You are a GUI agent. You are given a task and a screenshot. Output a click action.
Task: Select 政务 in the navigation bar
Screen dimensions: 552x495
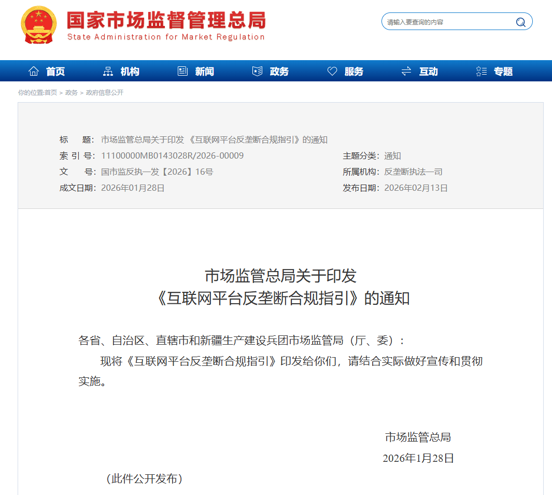point(279,72)
